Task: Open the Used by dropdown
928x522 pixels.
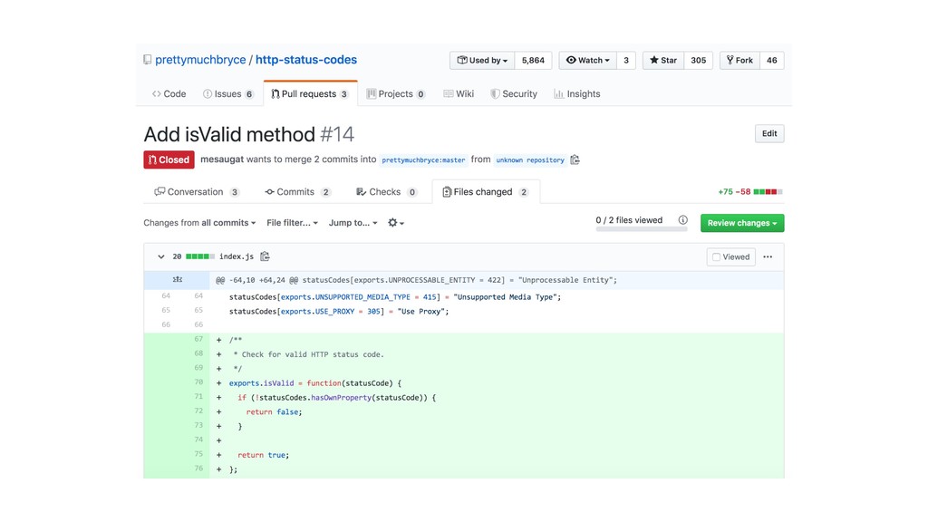Action: (x=482, y=60)
